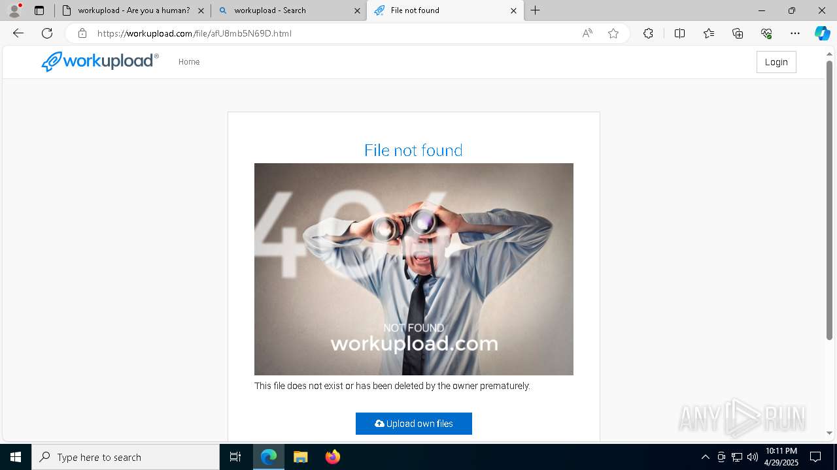Open the network status tray icon
This screenshot has height=470, width=837.
click(737, 457)
